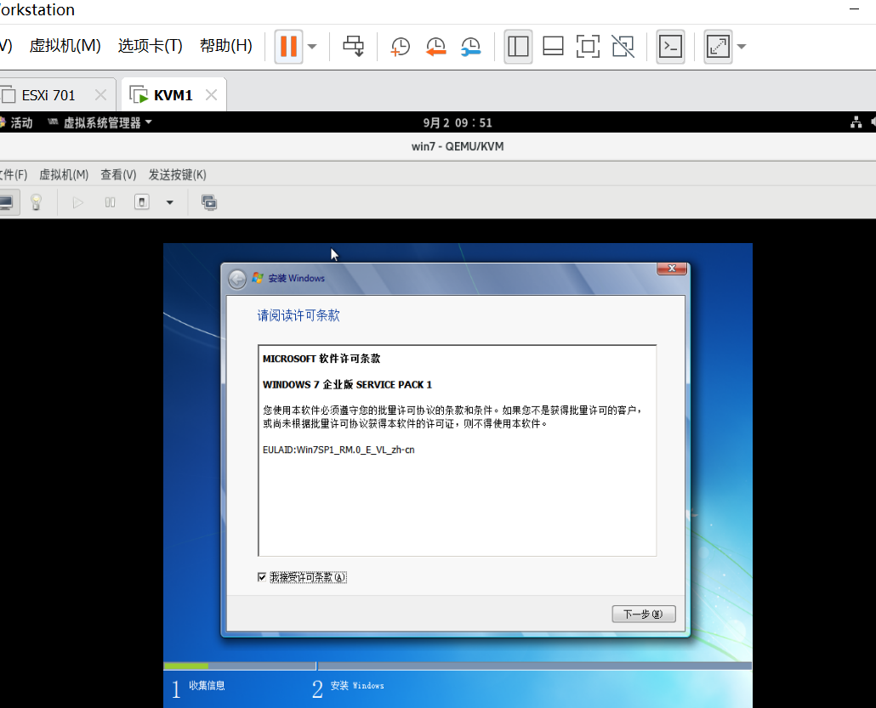
Task: Open the manage VM snapshots icon
Action: (x=209, y=202)
